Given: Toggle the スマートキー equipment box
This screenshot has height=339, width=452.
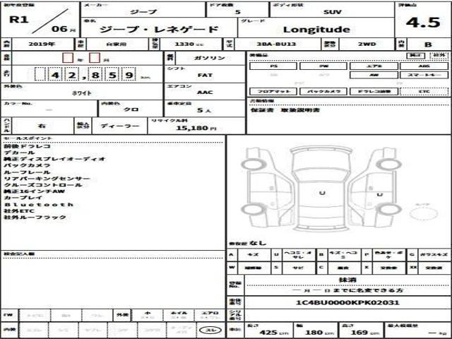Looking at the screenshot, I should [424, 75].
